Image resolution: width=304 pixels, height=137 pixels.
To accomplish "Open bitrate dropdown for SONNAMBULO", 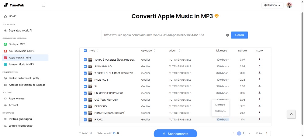I will click(x=223, y=66).
